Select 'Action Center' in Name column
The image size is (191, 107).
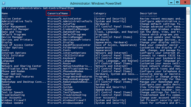[x=12, y=19]
